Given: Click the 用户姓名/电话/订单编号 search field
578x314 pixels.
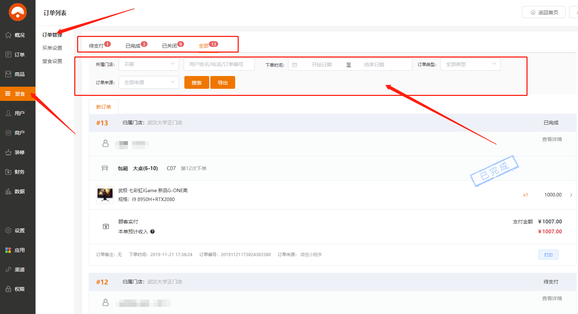Looking at the screenshot, I should pos(219,64).
